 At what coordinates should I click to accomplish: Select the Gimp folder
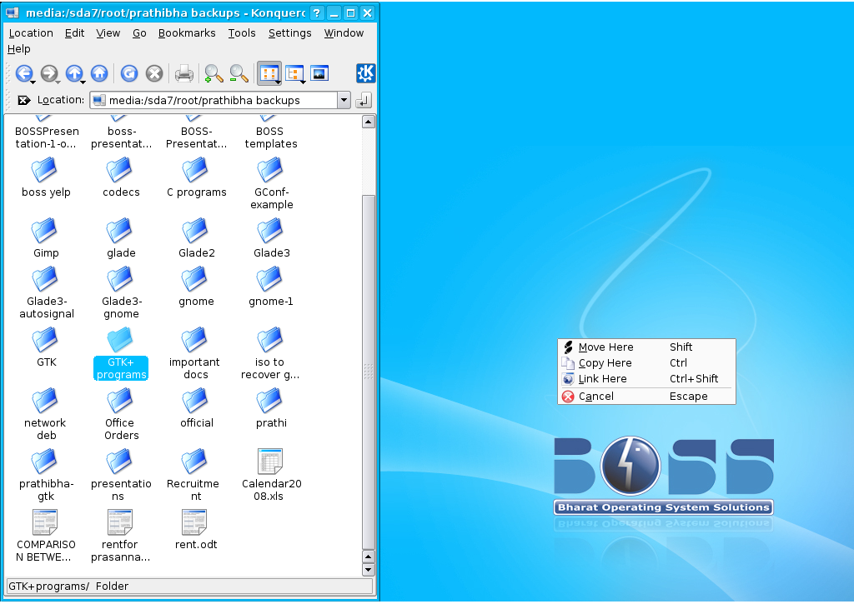coord(46,238)
